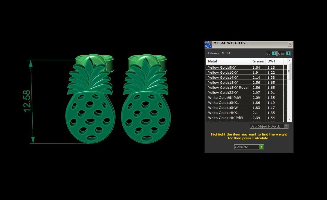Click the 2.09 grams value for 9K PdW
The height and width of the screenshot is (200, 327).
point(256,98)
